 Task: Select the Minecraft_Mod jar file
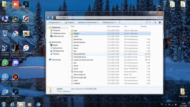click(x=110, y=54)
